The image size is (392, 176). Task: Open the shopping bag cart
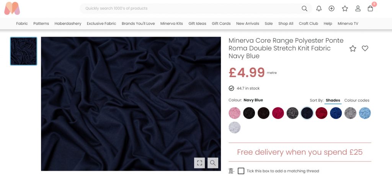(370, 8)
